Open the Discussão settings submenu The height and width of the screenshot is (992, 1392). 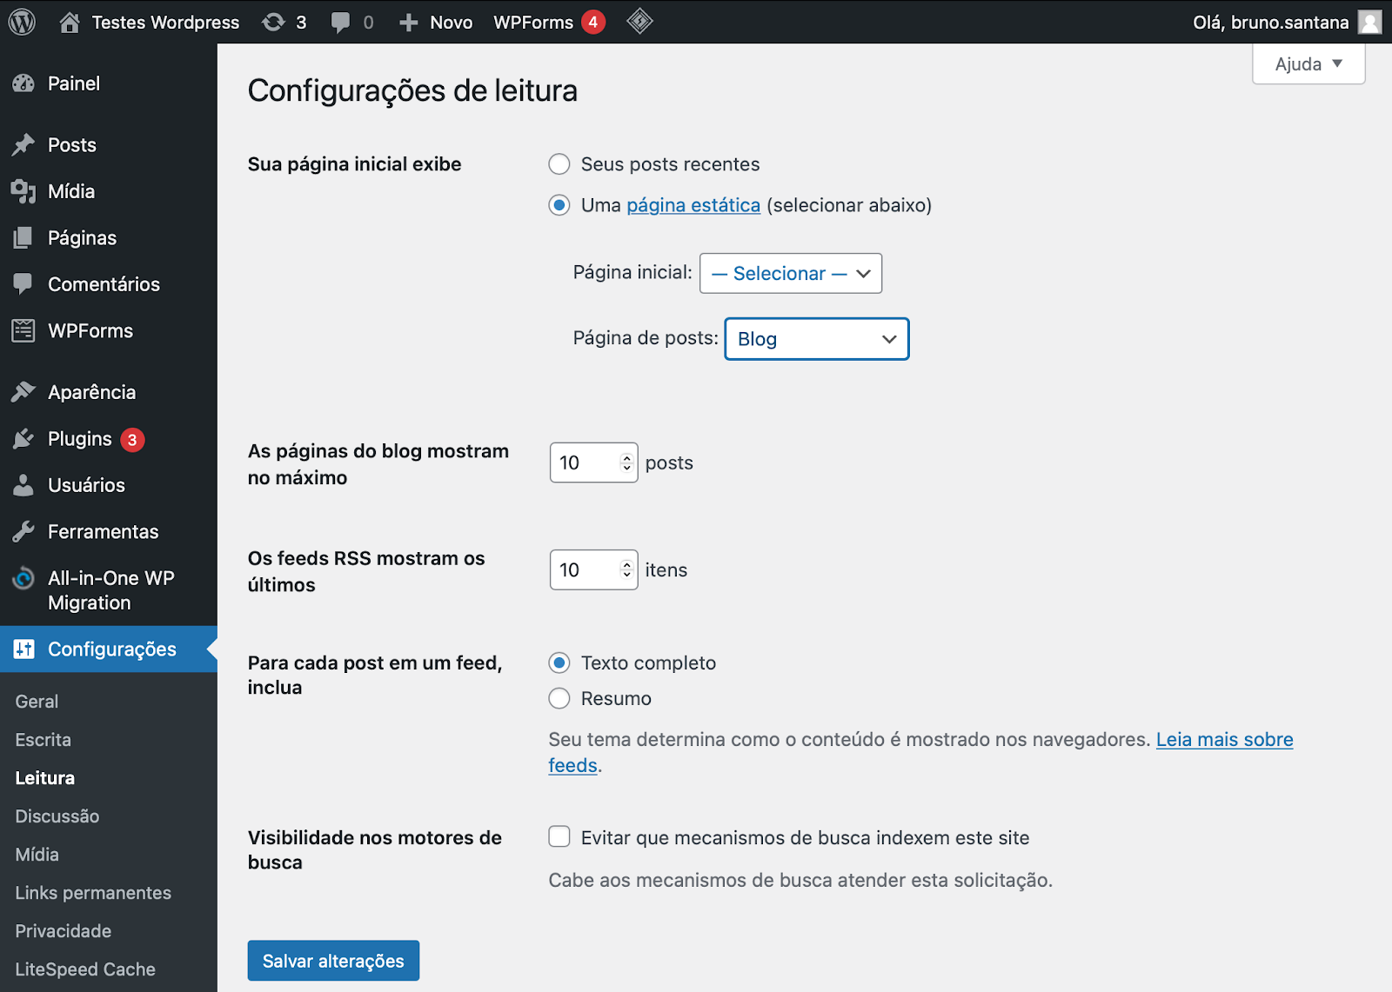pos(57,816)
